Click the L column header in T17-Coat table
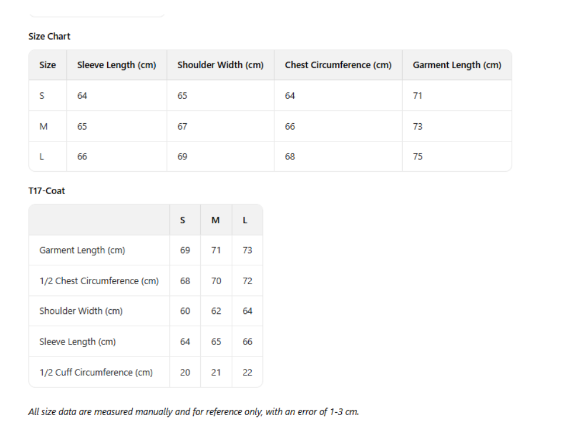The image size is (587, 437). (x=245, y=220)
